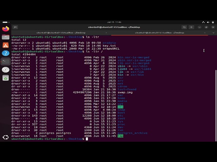
Task: Open the Help dock icon
Action: [5, 53]
